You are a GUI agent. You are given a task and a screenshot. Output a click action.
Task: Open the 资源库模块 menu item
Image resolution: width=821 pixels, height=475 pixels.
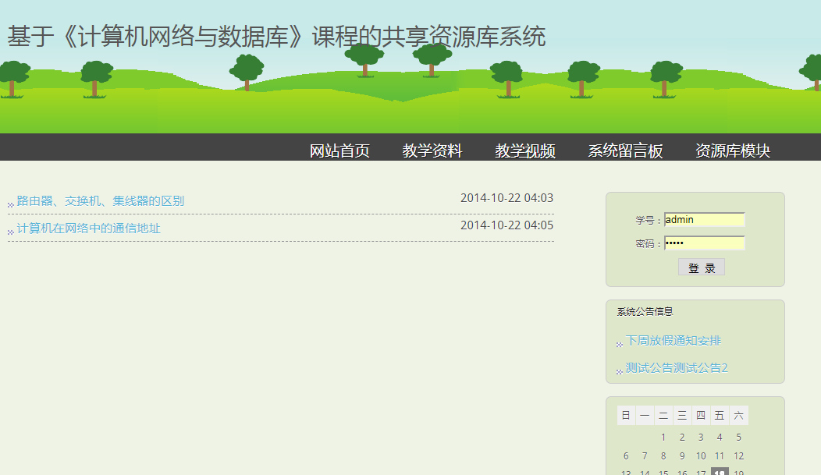(x=732, y=150)
